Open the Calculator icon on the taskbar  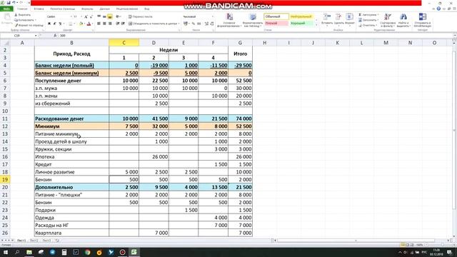pyautogui.click(x=64, y=252)
